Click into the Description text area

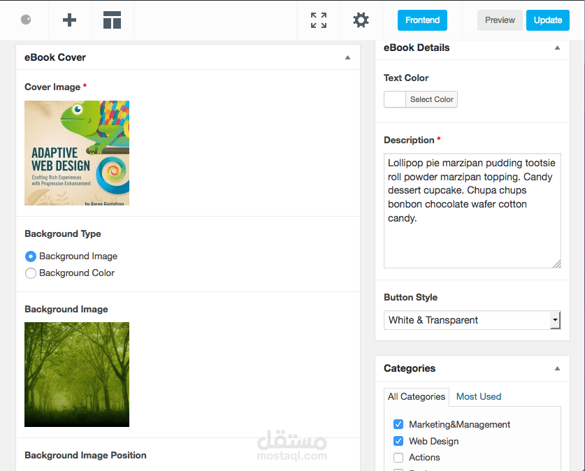click(x=472, y=211)
